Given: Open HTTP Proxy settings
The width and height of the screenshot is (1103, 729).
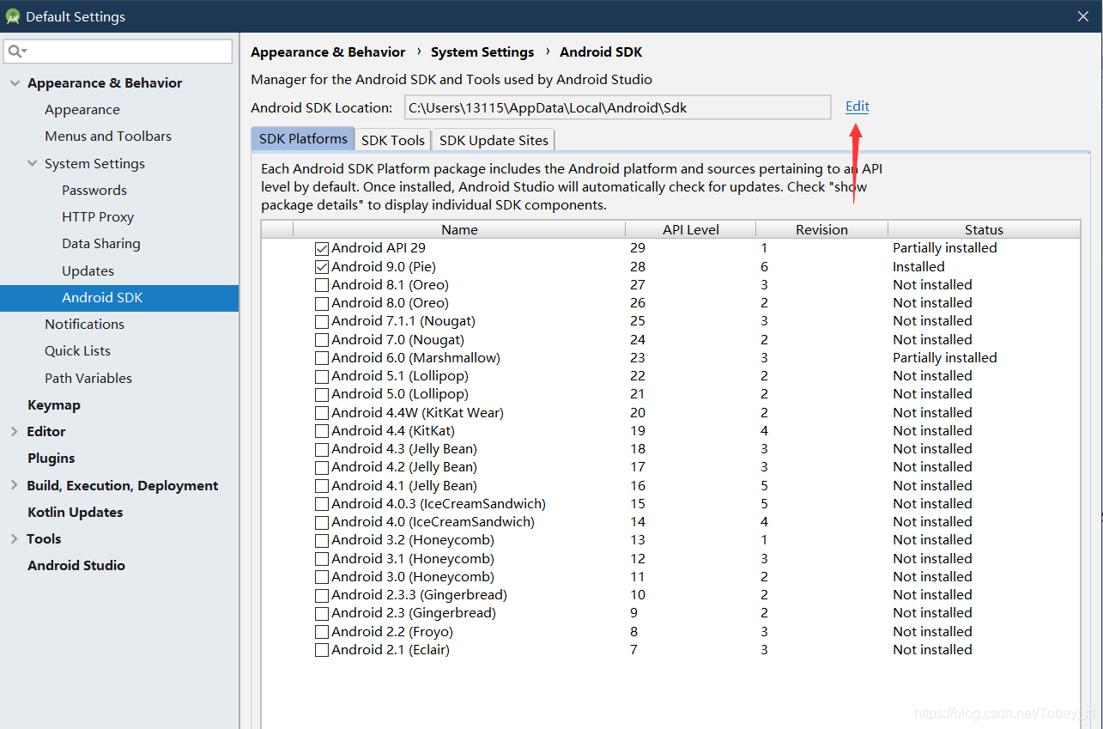Looking at the screenshot, I should click(98, 217).
